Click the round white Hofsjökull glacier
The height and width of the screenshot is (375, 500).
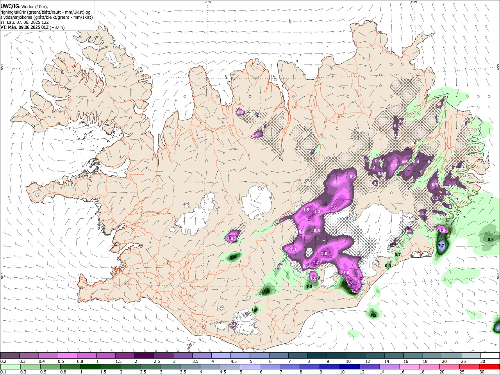pos(257,202)
